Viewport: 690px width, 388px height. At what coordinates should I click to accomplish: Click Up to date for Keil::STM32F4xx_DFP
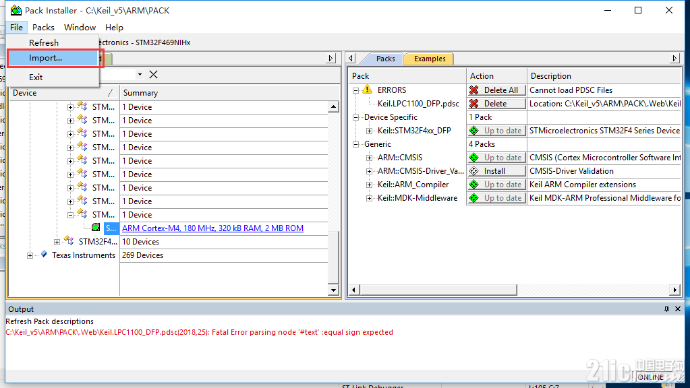click(x=496, y=131)
